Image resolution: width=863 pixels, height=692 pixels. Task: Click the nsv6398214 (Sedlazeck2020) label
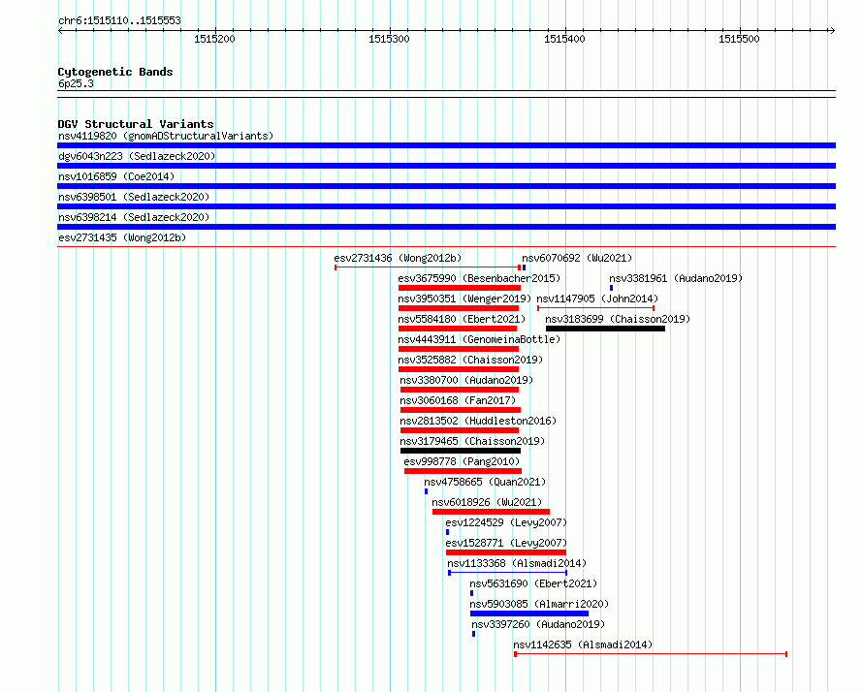pos(134,217)
